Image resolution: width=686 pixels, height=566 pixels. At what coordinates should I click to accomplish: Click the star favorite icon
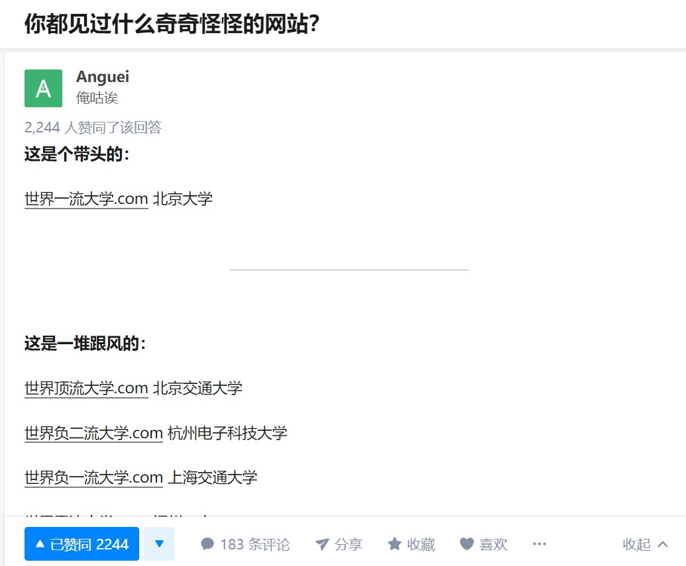[x=394, y=544]
